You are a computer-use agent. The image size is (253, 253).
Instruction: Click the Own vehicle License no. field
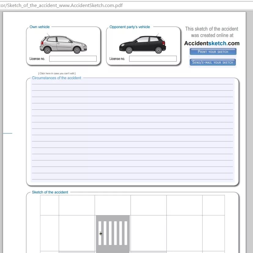pos(73,59)
